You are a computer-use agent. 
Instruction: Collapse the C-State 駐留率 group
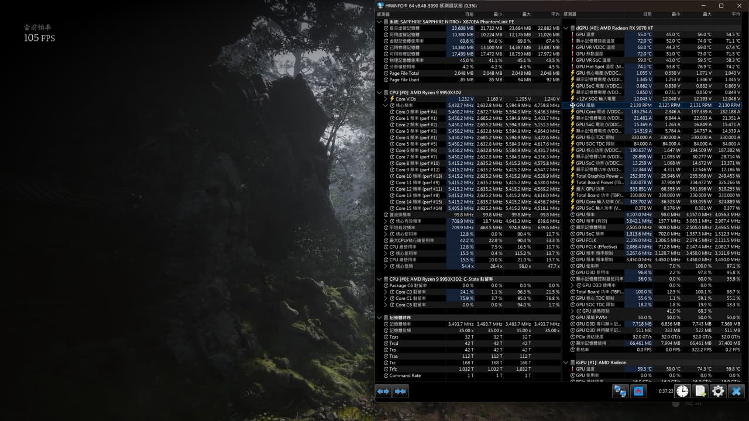click(379, 279)
